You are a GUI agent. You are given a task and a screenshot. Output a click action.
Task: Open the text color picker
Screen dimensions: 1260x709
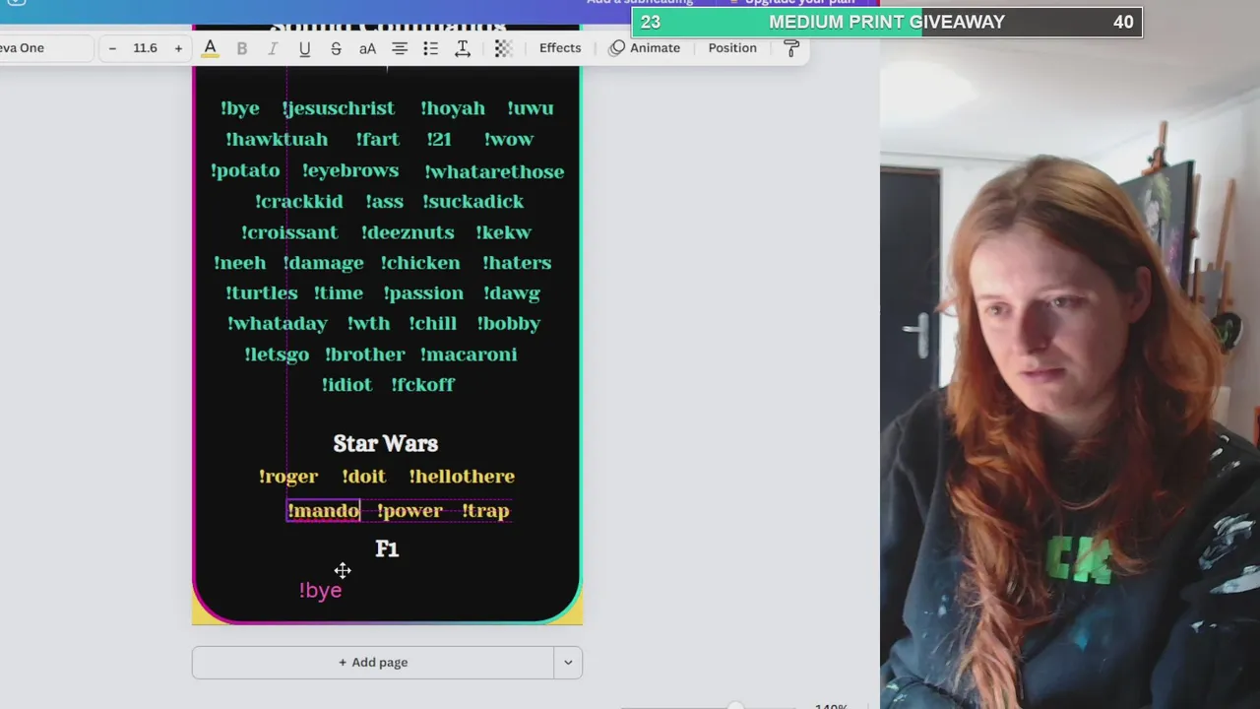(x=210, y=48)
